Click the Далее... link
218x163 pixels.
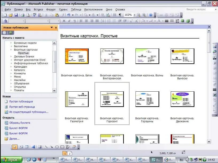14,139
